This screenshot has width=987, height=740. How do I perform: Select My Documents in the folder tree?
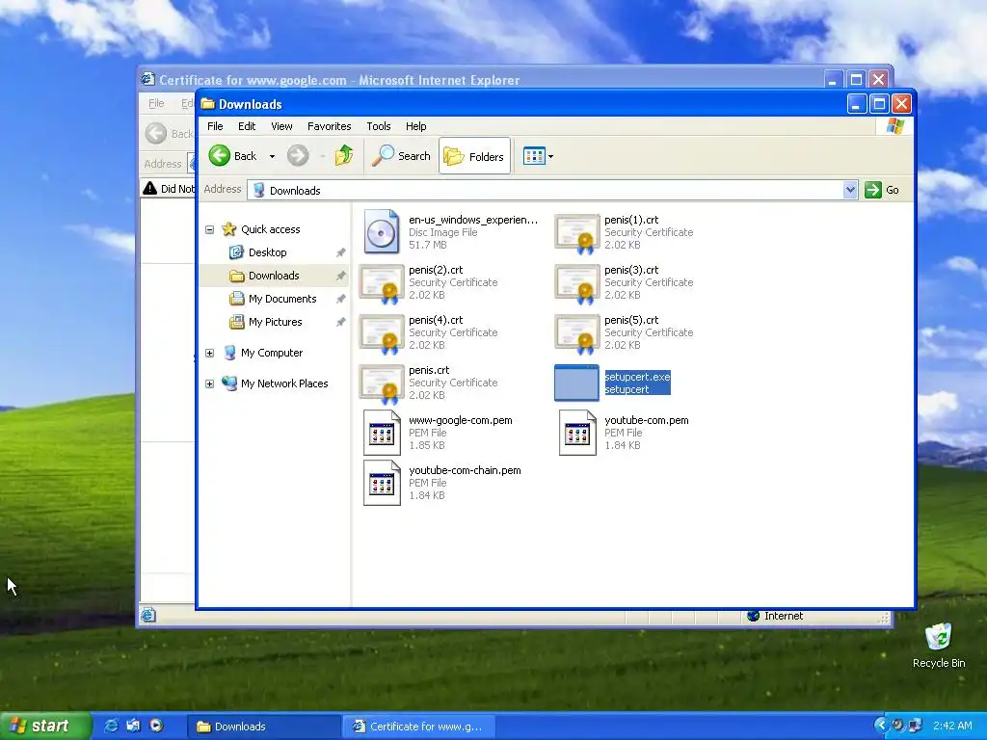[x=282, y=299]
